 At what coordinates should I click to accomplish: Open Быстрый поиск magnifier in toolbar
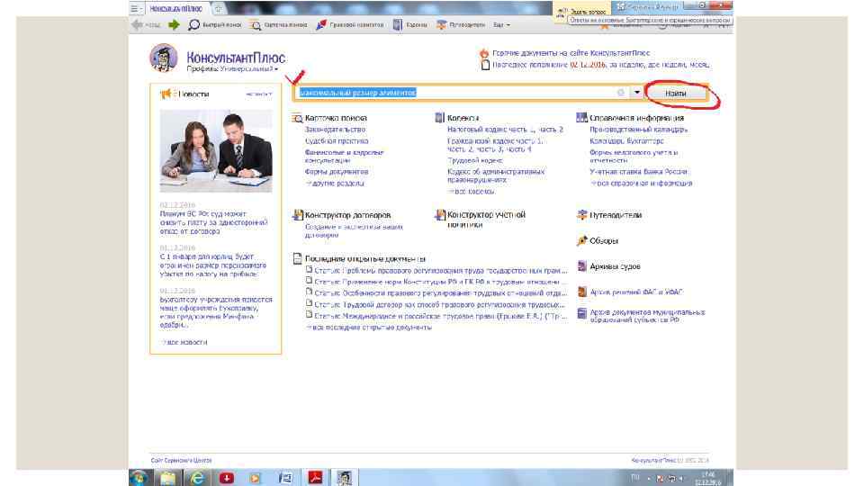(x=194, y=25)
